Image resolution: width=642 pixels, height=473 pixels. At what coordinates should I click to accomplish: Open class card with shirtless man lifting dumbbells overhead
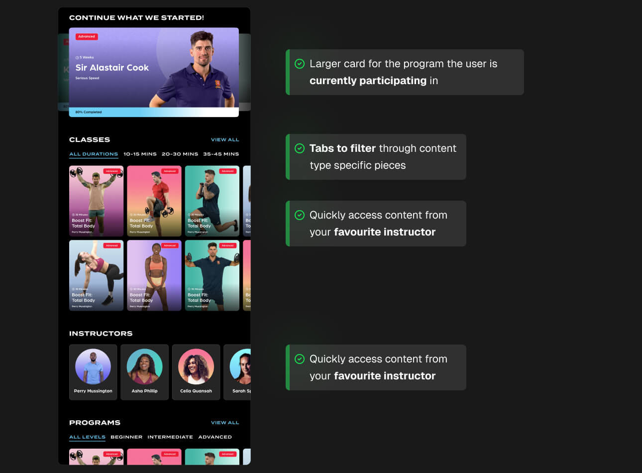pyautogui.click(x=97, y=201)
